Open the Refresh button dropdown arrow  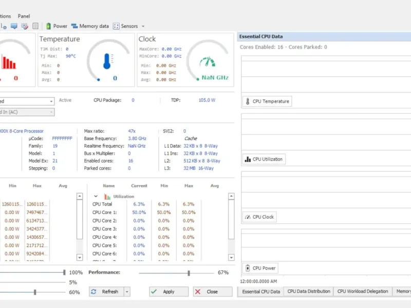(x=127, y=292)
